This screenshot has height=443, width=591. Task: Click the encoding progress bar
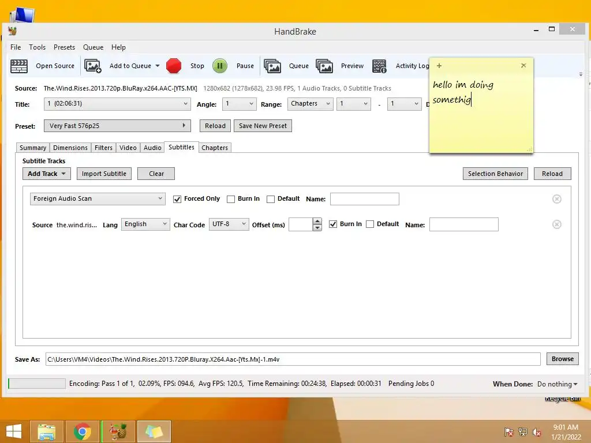(x=36, y=384)
